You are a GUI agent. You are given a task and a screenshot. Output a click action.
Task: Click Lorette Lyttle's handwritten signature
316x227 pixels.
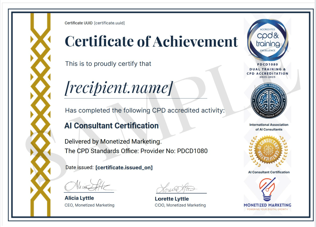(176, 188)
